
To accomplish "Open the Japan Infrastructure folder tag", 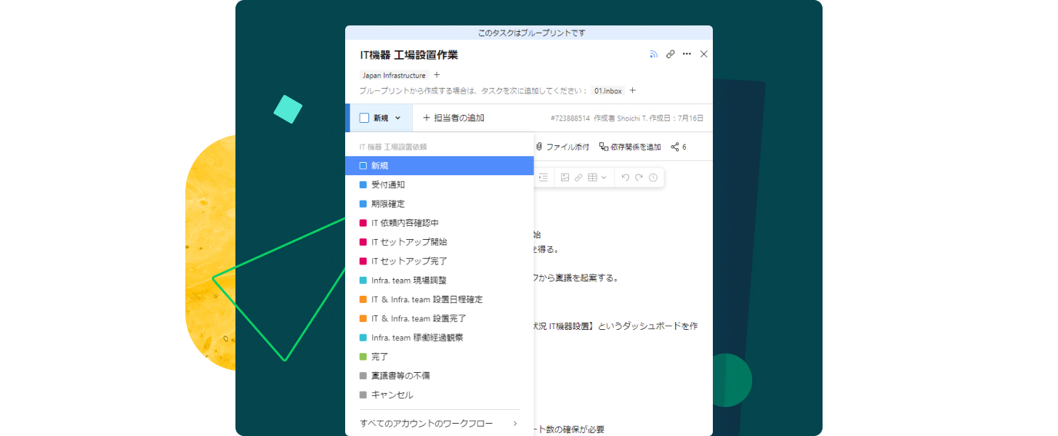I will coord(395,75).
